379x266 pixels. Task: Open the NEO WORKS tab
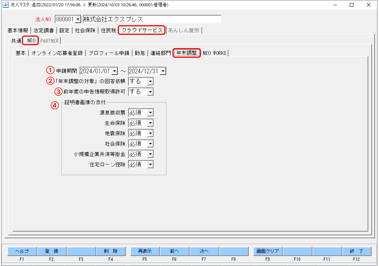point(214,53)
